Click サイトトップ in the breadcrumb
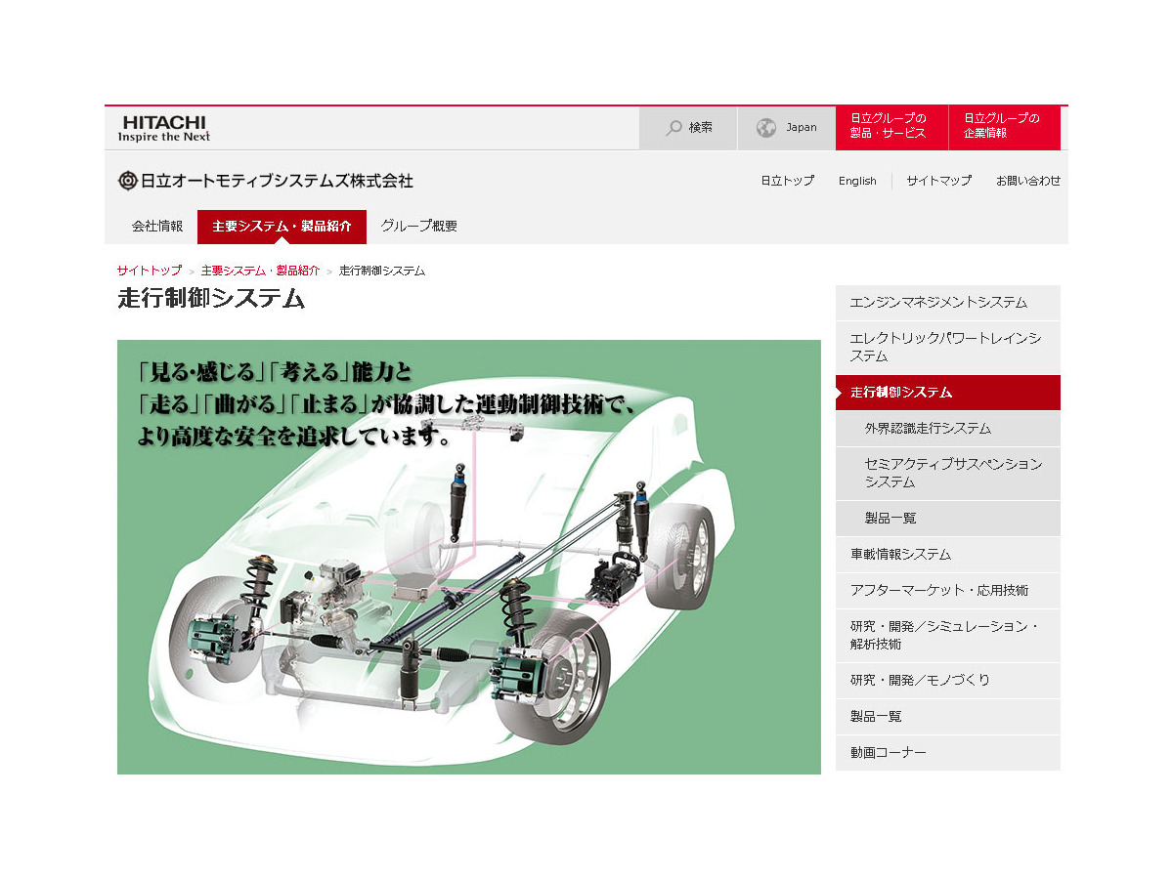The height and width of the screenshot is (879, 1173). tap(149, 271)
